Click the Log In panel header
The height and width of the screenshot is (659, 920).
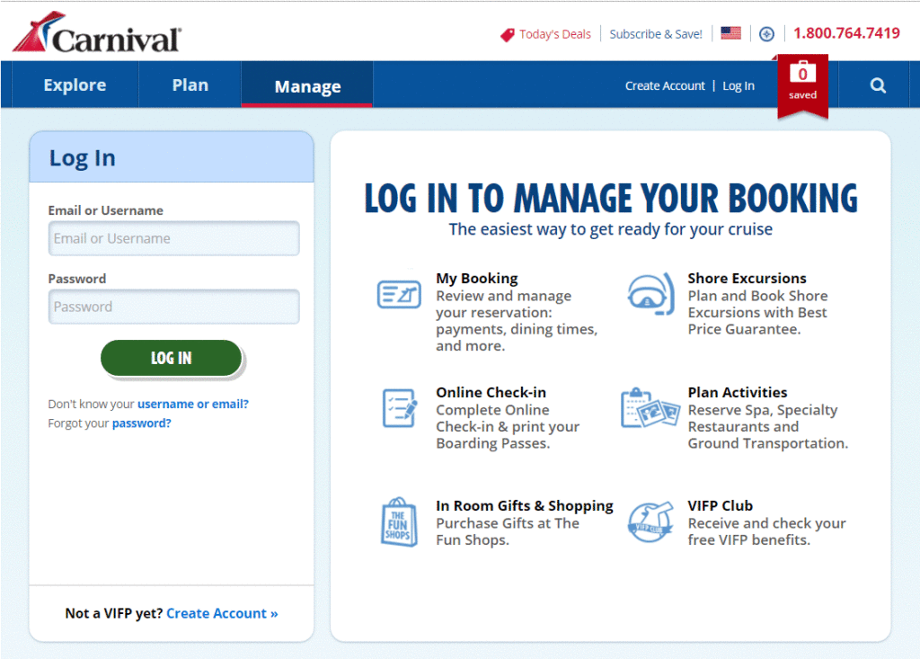[172, 157]
